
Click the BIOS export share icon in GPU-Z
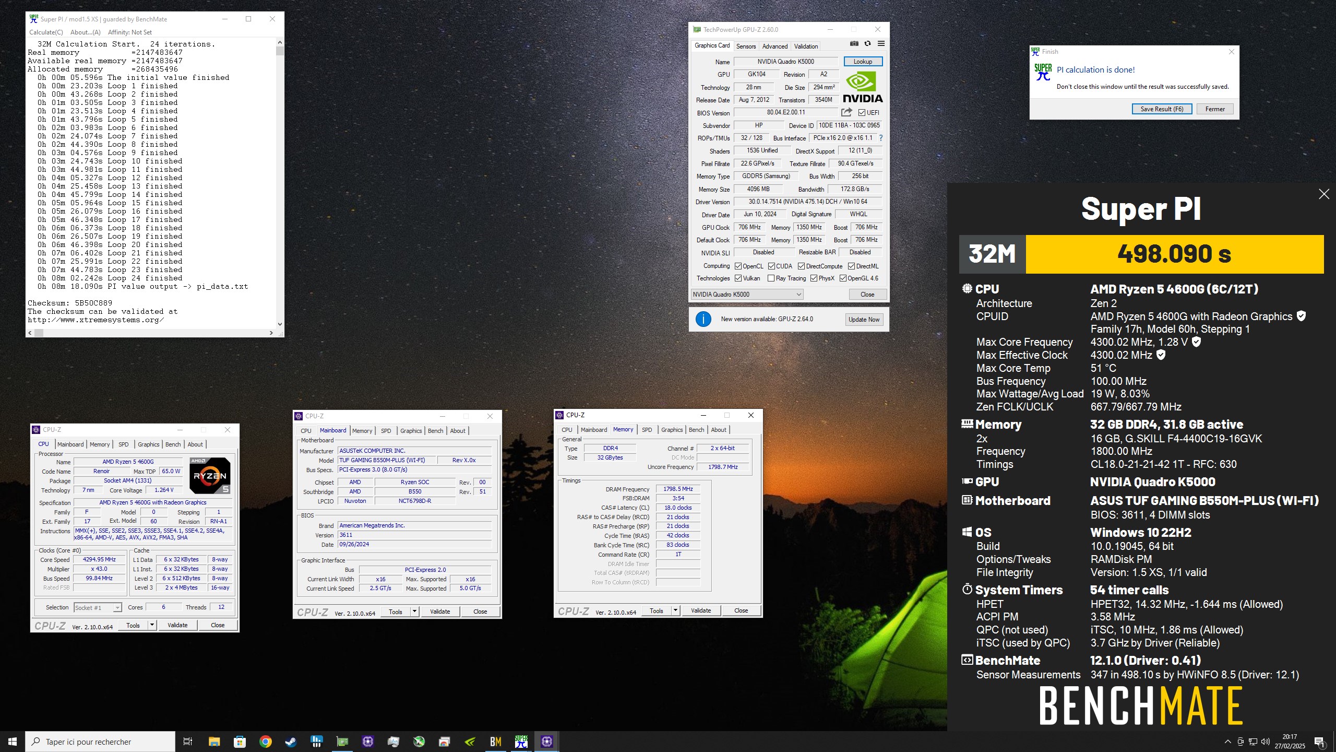click(846, 112)
